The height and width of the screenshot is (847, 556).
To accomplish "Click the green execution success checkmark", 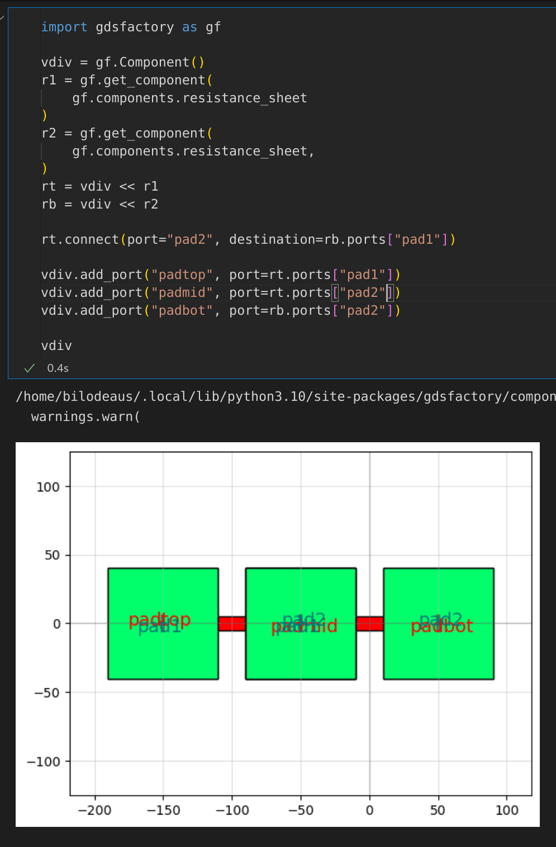I will point(28,368).
